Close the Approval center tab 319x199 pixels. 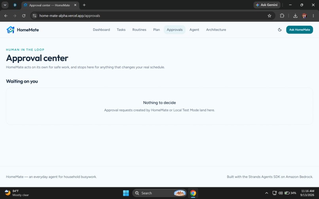(75, 5)
